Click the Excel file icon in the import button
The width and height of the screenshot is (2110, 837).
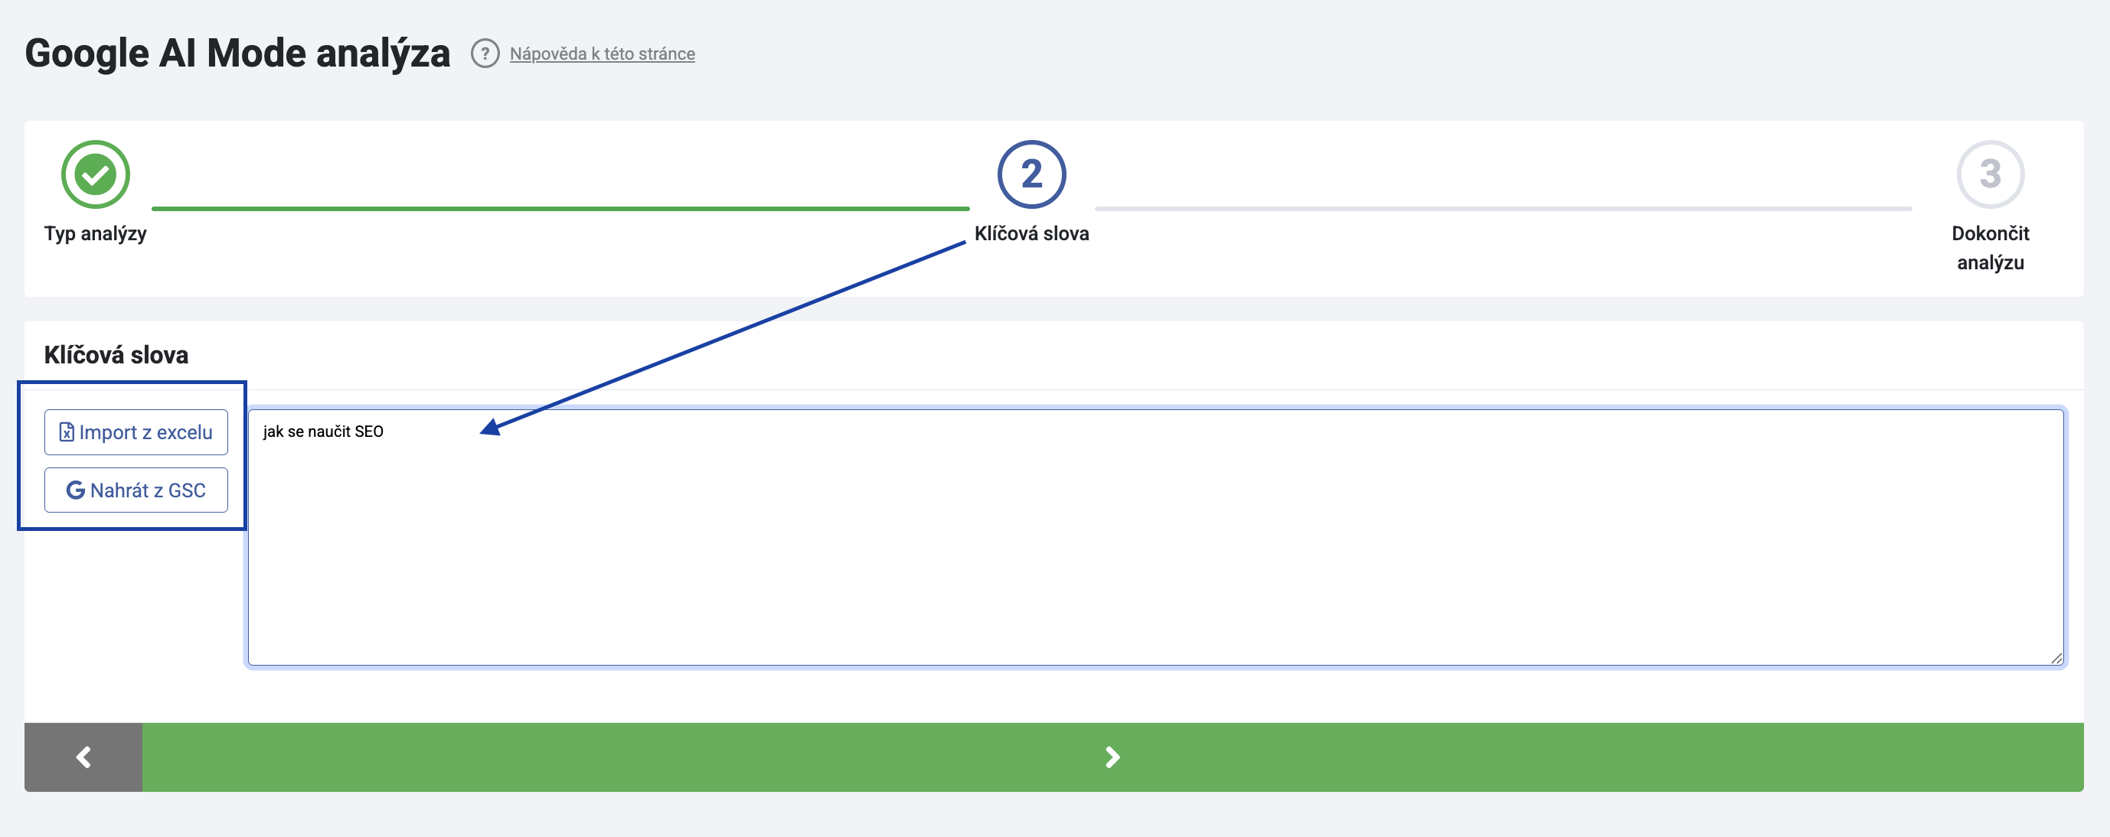click(67, 432)
